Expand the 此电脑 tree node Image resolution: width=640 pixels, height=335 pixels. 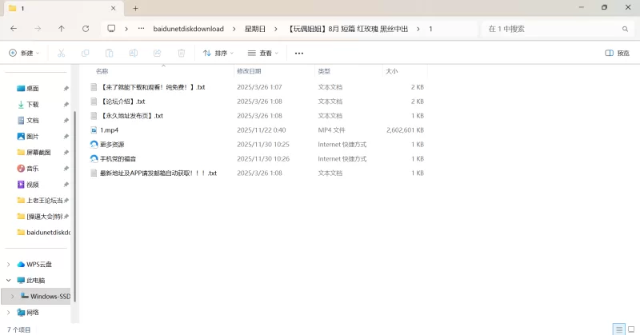(9, 280)
